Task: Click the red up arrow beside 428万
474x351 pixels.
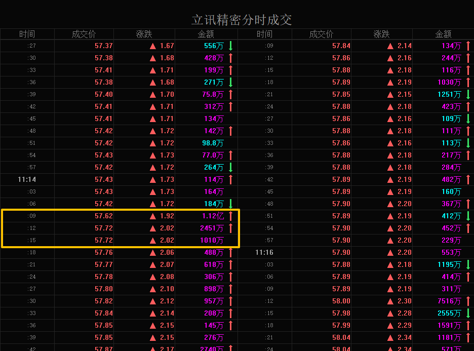Action: [230, 58]
